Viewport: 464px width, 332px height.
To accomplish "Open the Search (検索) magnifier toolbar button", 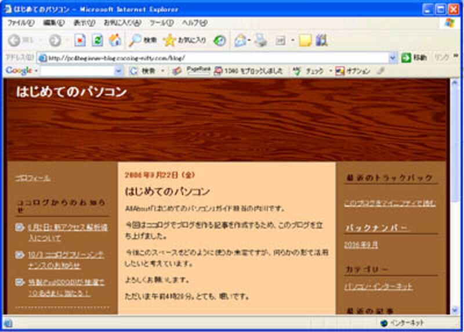I will click(x=143, y=40).
